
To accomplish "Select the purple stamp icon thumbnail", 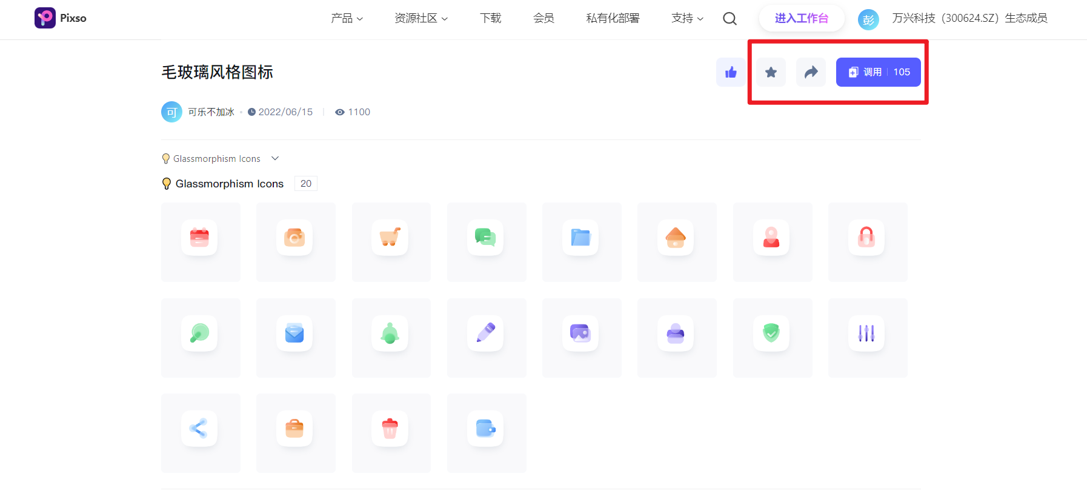I will 677,338.
